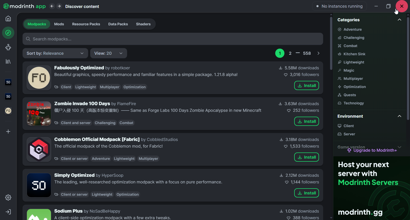
Task: Select page 1 of results
Action: click(x=280, y=53)
